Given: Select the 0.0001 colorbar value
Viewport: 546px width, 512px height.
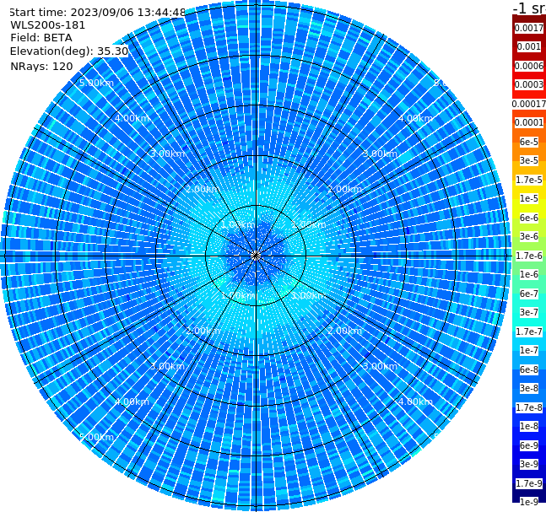Looking at the screenshot, I should click(529, 122).
